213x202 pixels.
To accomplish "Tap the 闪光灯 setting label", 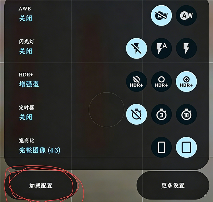I will tap(27, 42).
